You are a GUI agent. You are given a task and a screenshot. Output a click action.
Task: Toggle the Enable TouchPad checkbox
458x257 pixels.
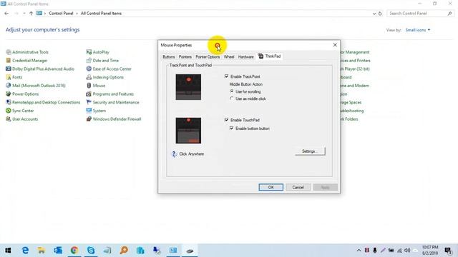226,120
